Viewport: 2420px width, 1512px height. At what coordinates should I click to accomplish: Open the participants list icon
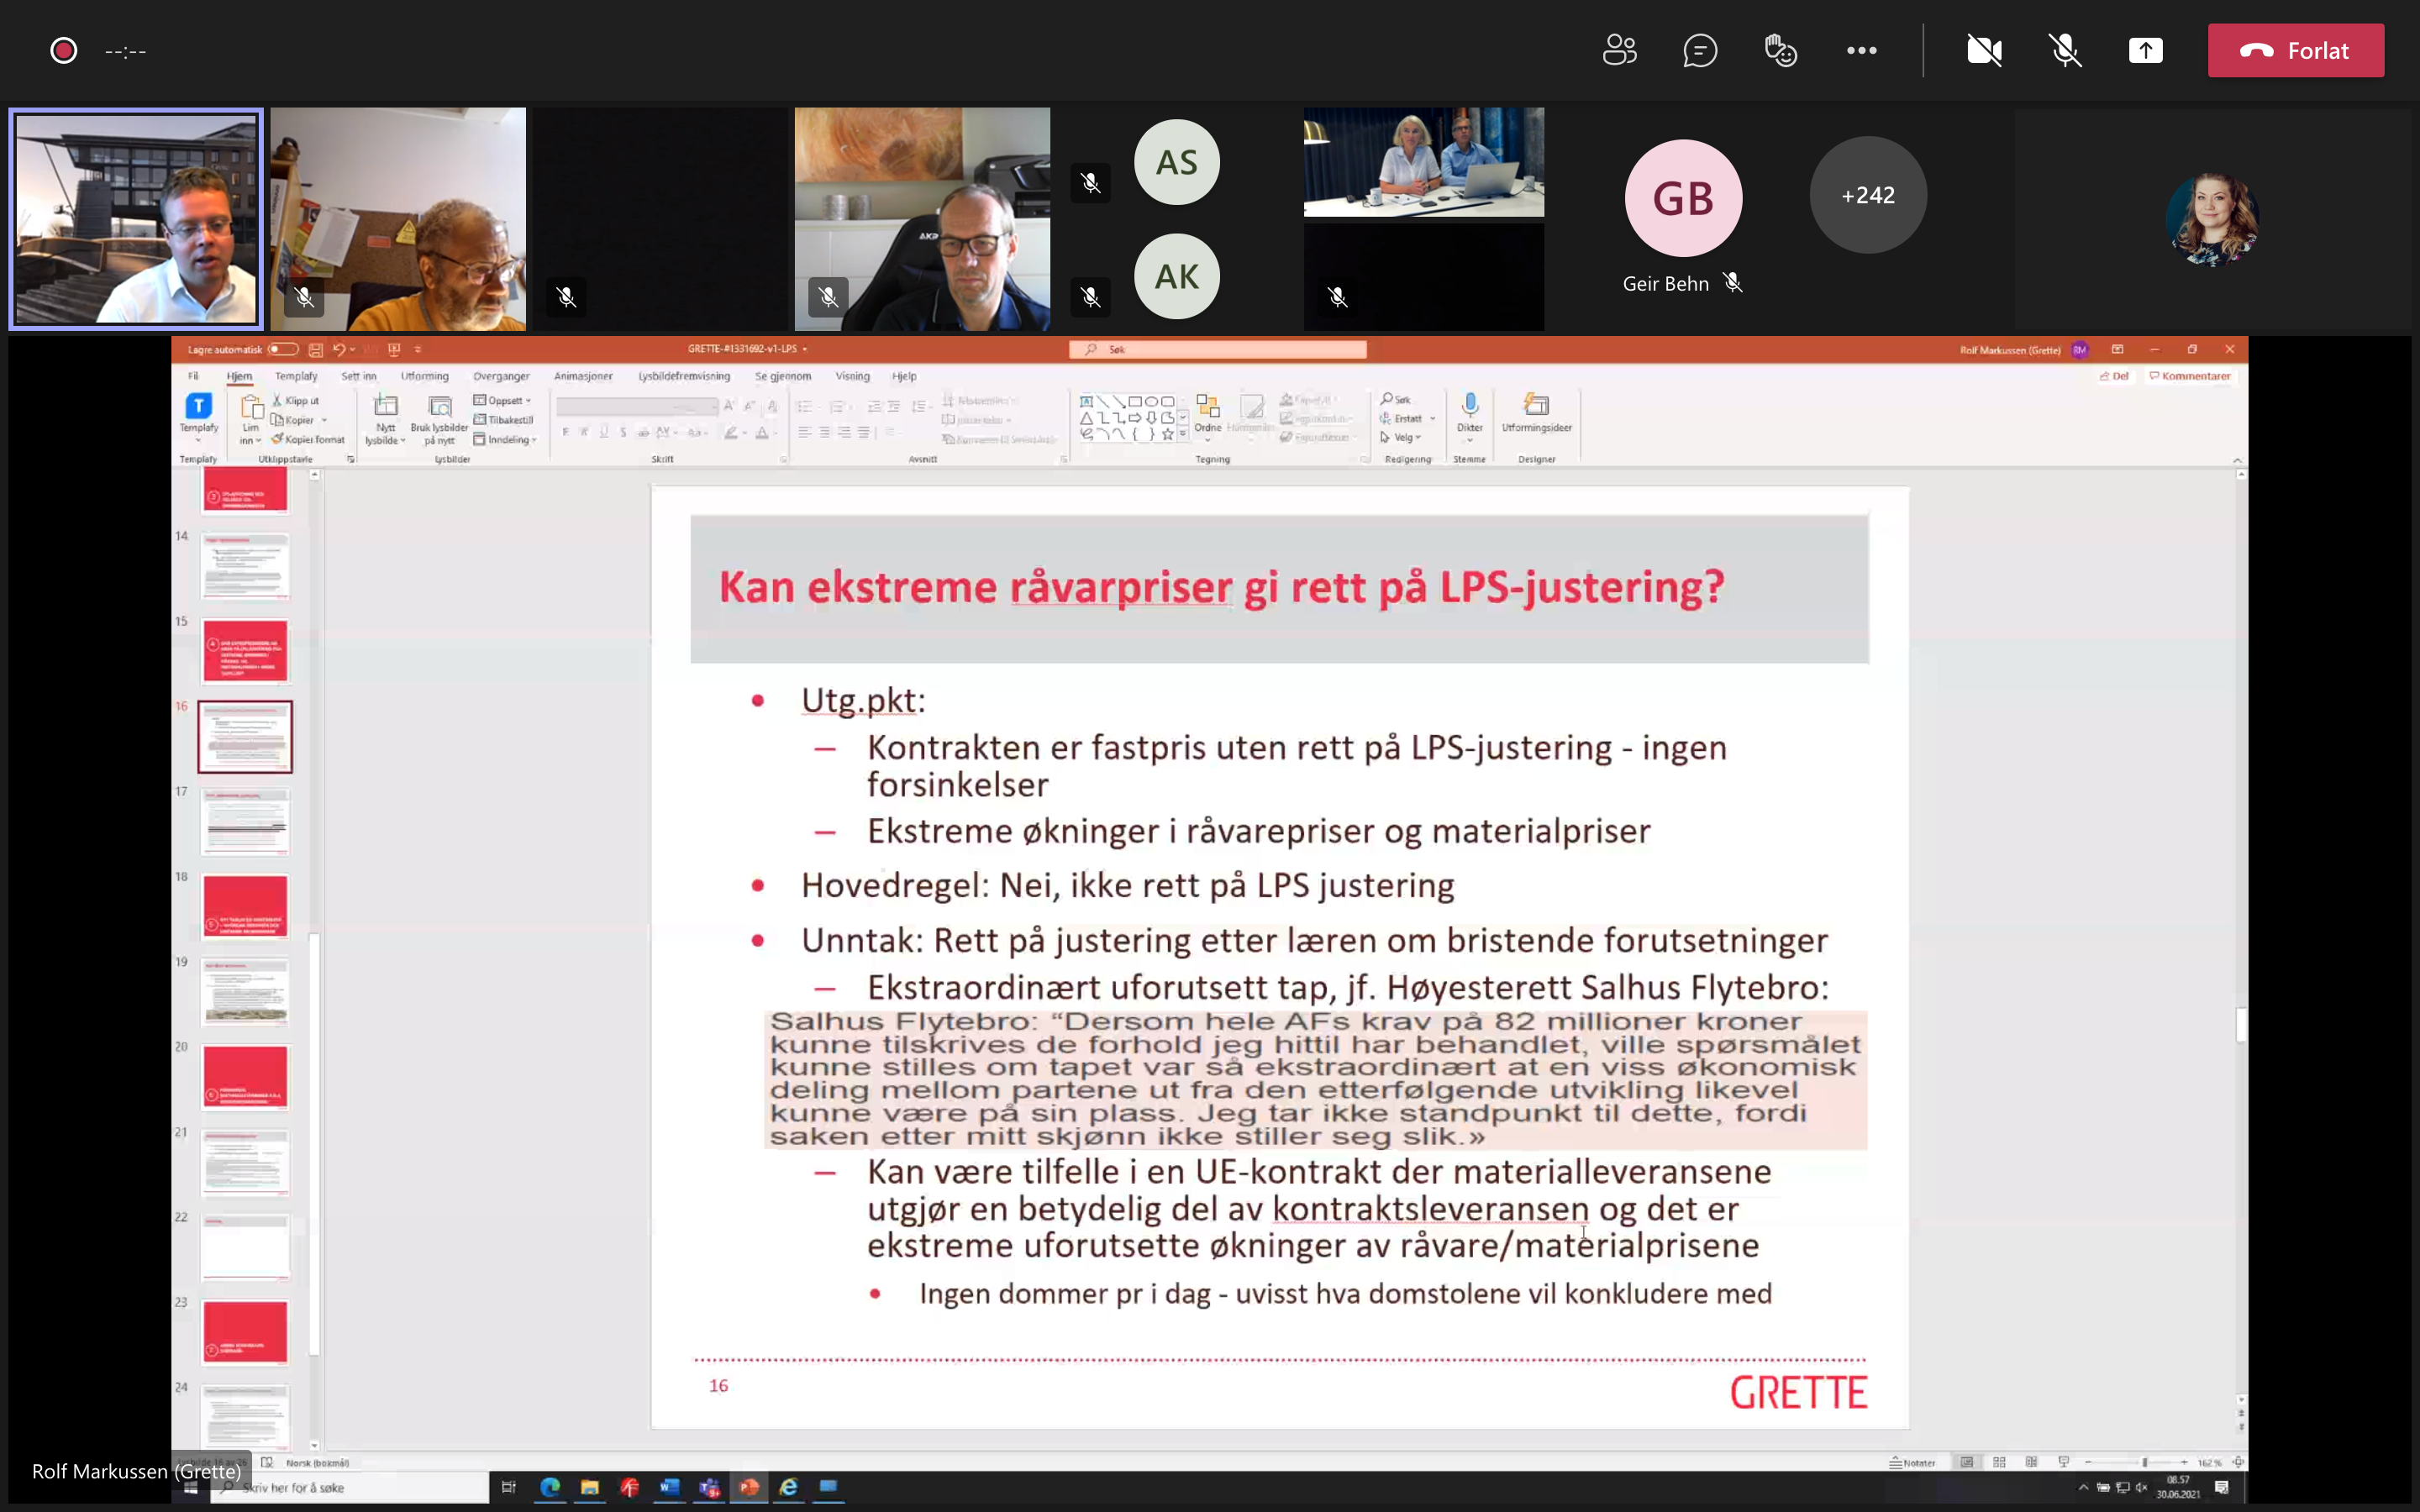tap(1619, 50)
